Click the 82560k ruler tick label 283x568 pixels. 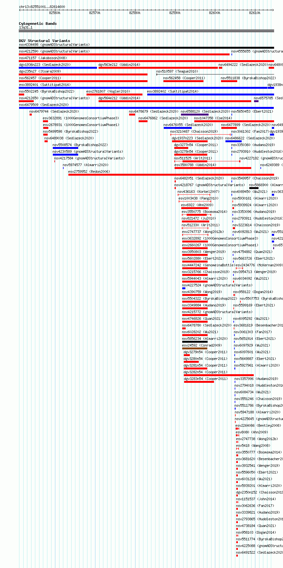click(x=55, y=13)
